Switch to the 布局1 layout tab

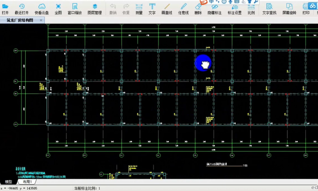pyautogui.click(x=27, y=182)
